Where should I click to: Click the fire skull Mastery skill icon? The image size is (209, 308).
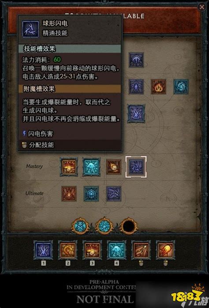(x=69, y=167)
